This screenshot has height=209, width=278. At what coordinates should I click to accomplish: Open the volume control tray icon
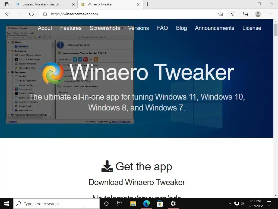[243, 204]
